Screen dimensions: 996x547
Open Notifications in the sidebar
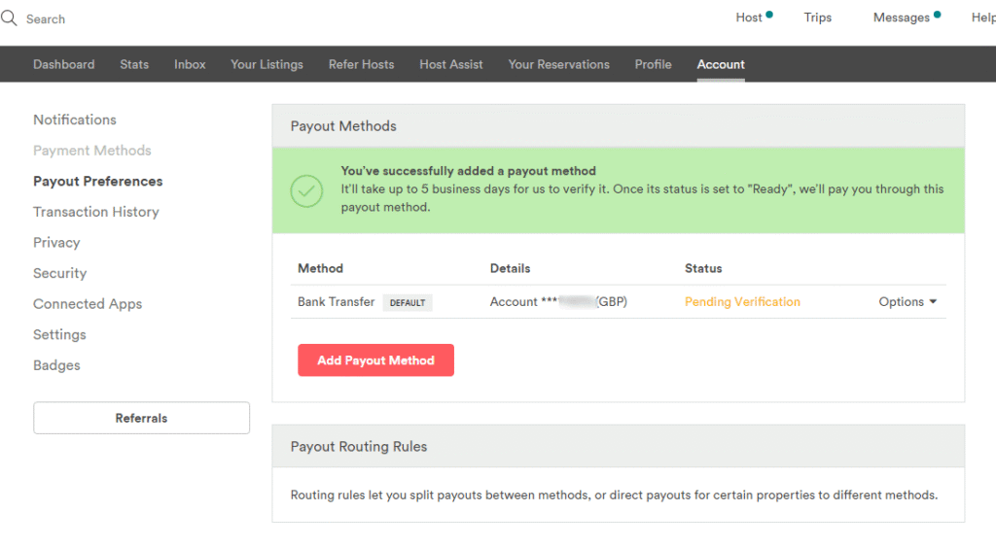pos(75,120)
